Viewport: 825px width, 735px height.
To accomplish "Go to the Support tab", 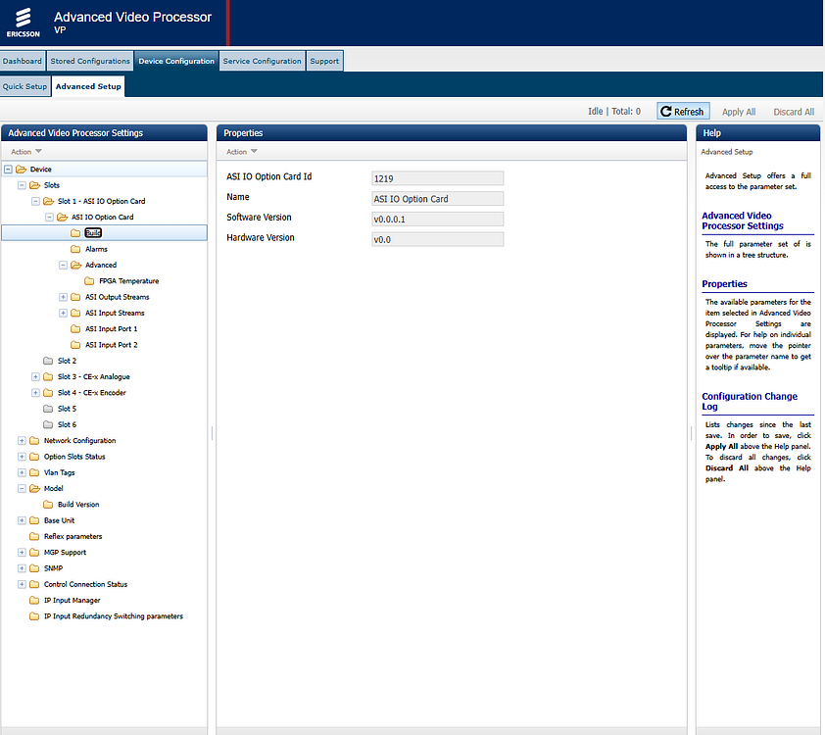I will click(x=324, y=61).
